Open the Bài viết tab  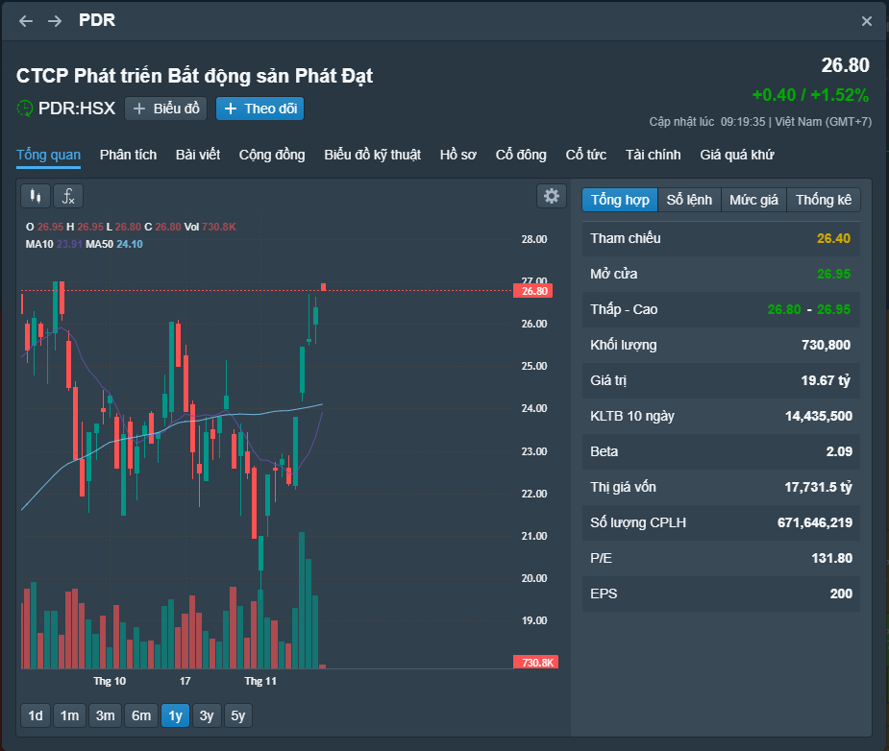click(198, 155)
